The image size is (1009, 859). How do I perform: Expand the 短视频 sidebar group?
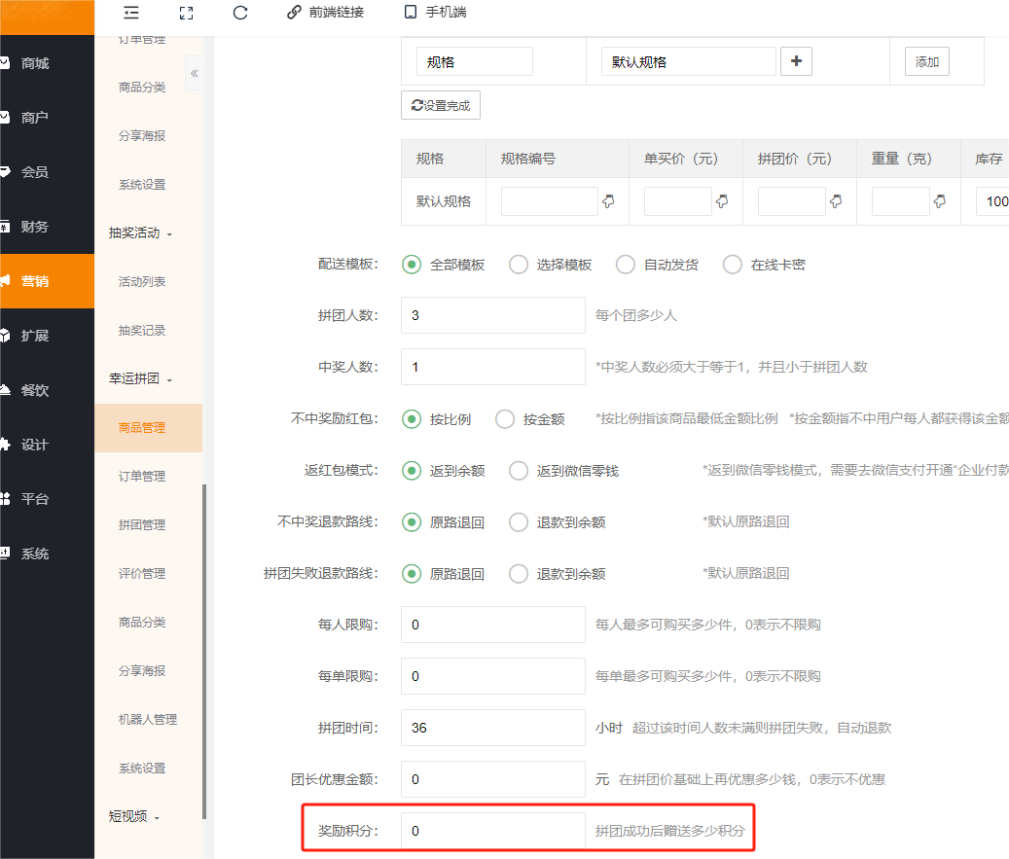pos(134,817)
